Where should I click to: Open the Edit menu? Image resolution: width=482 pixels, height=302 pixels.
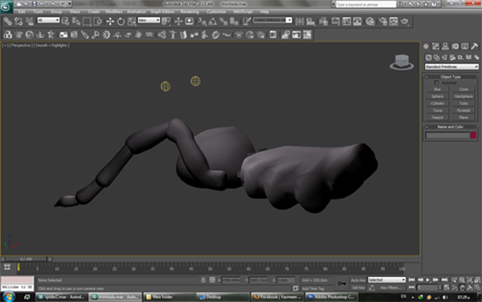[x=22, y=12]
